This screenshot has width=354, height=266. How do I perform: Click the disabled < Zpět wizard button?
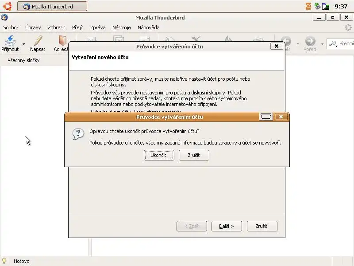tap(192, 226)
